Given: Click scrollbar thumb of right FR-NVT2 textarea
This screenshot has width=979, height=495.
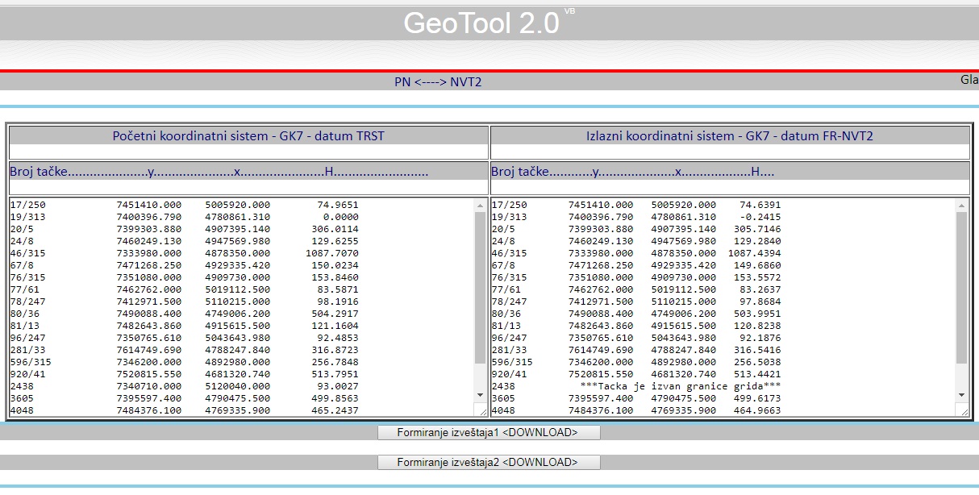Looking at the screenshot, I should coord(960,286).
